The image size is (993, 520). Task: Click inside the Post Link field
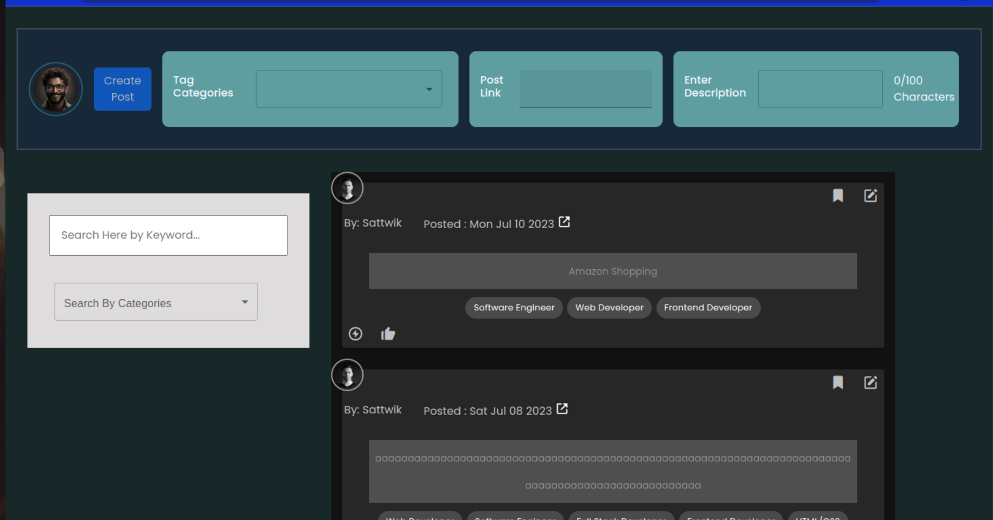tap(585, 89)
